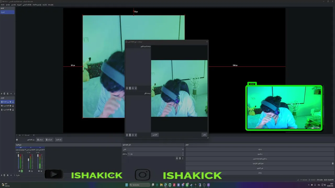Open the scenes toolbar more-options menu
This screenshot has height=188, width=335.
click(14, 93)
